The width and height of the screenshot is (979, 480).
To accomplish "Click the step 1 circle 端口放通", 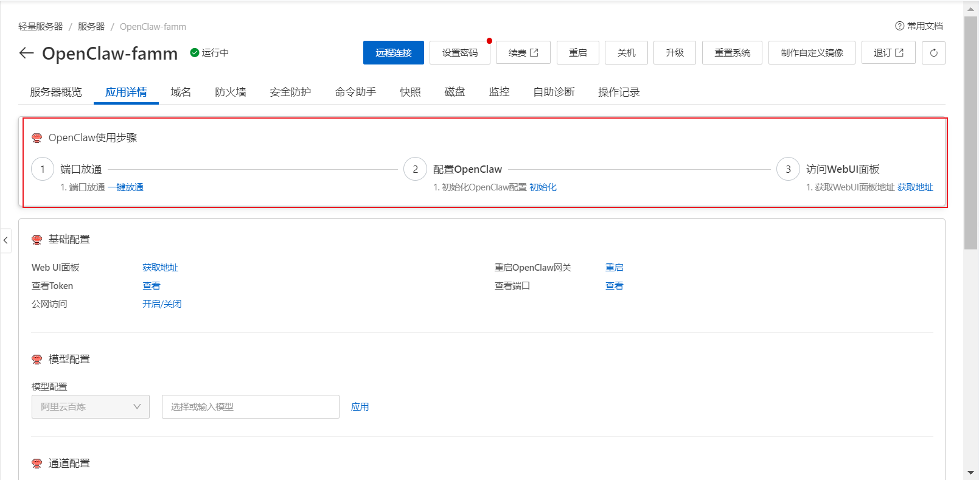I will pos(43,169).
